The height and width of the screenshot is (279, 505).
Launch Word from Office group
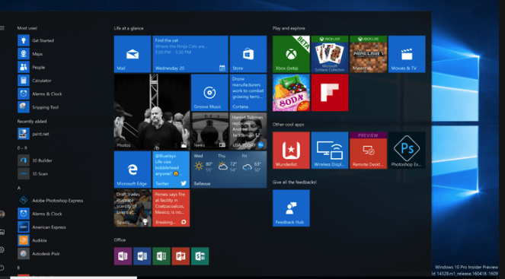(142, 256)
